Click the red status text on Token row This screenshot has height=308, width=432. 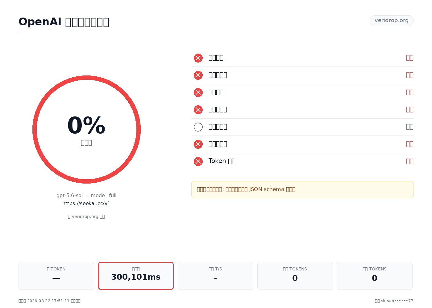coord(410,161)
